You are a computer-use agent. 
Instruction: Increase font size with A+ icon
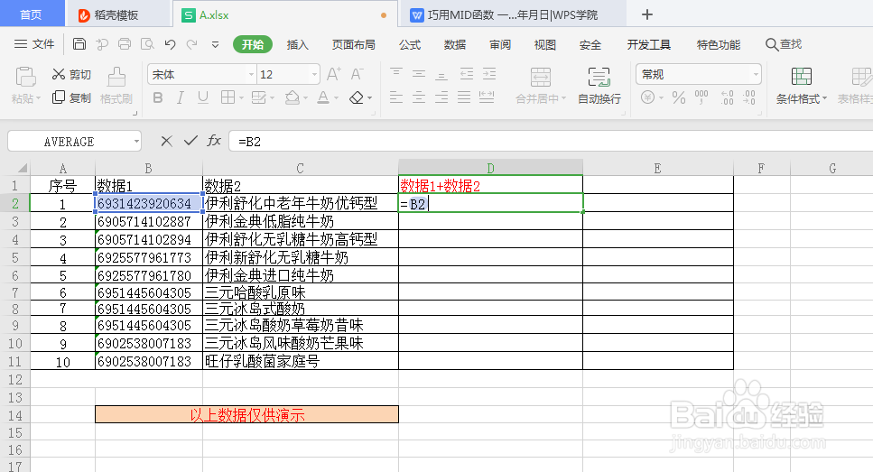point(334,74)
